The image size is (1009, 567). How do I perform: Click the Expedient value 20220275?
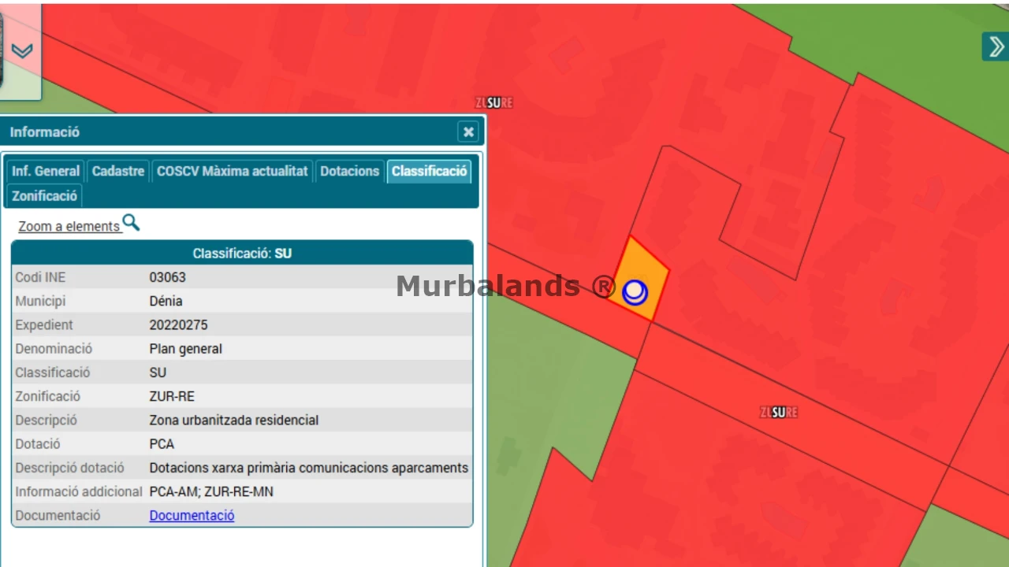[x=178, y=324]
